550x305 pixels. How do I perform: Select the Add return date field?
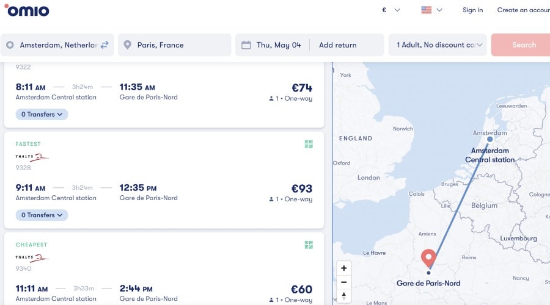pyautogui.click(x=337, y=45)
